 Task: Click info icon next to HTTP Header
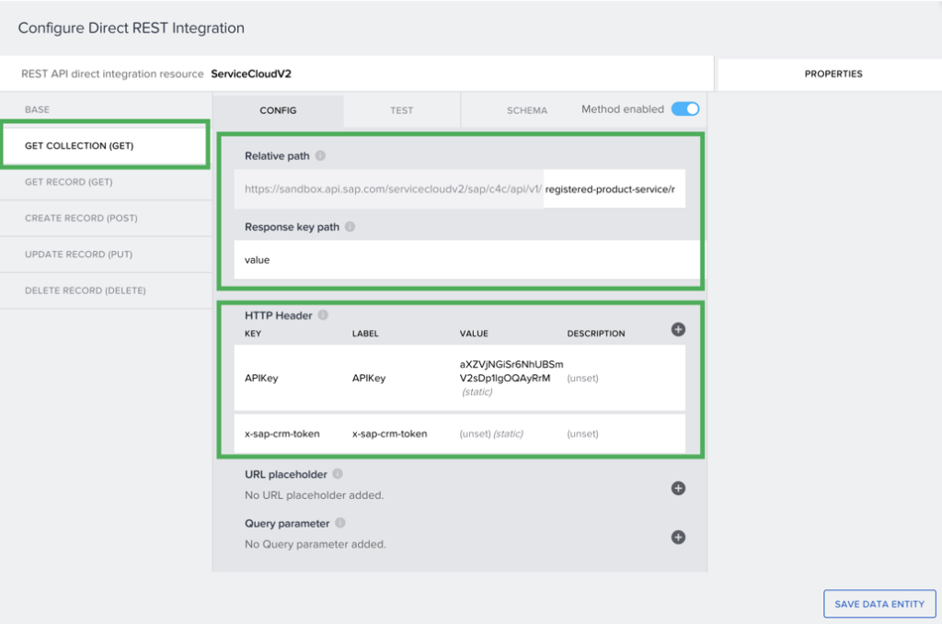point(322,315)
